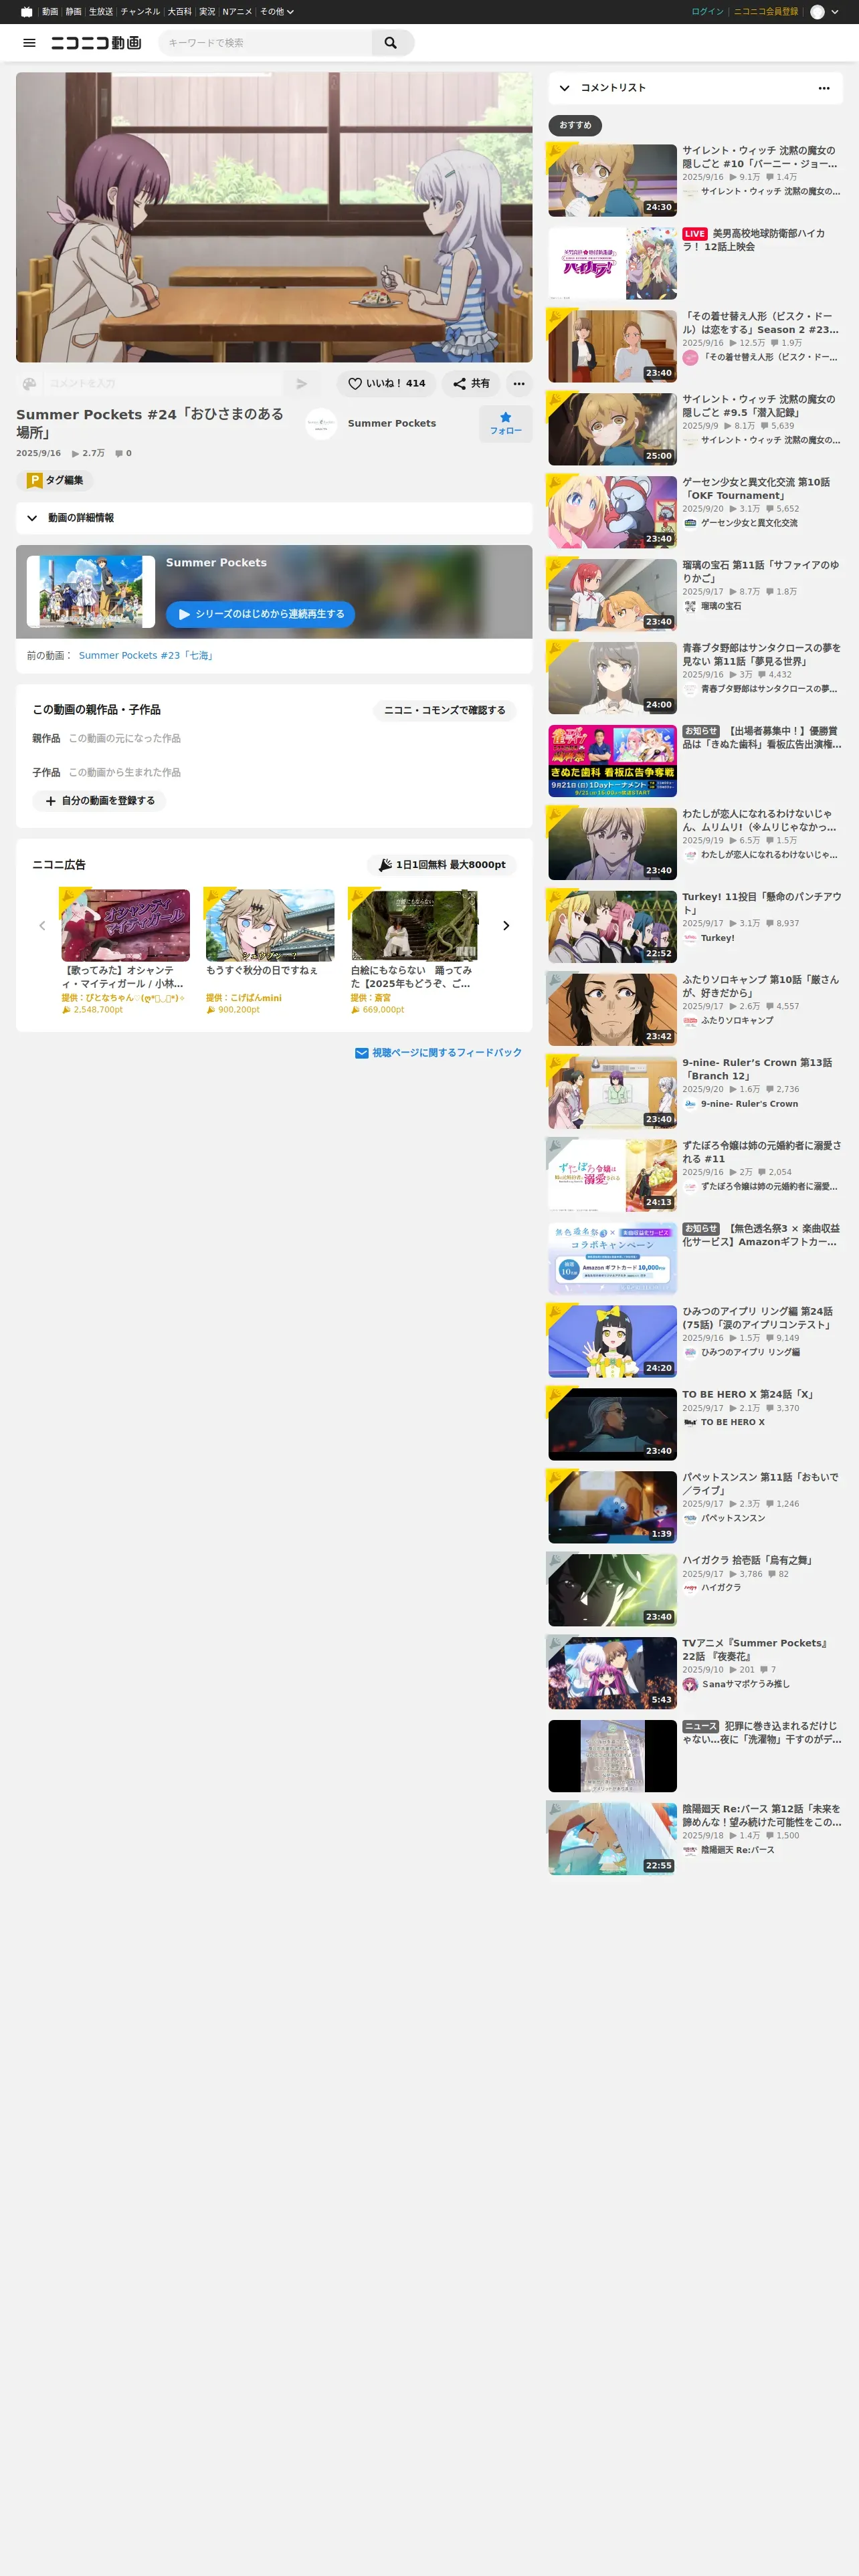
Task: Click the フォロー star button
Action: tap(505, 424)
